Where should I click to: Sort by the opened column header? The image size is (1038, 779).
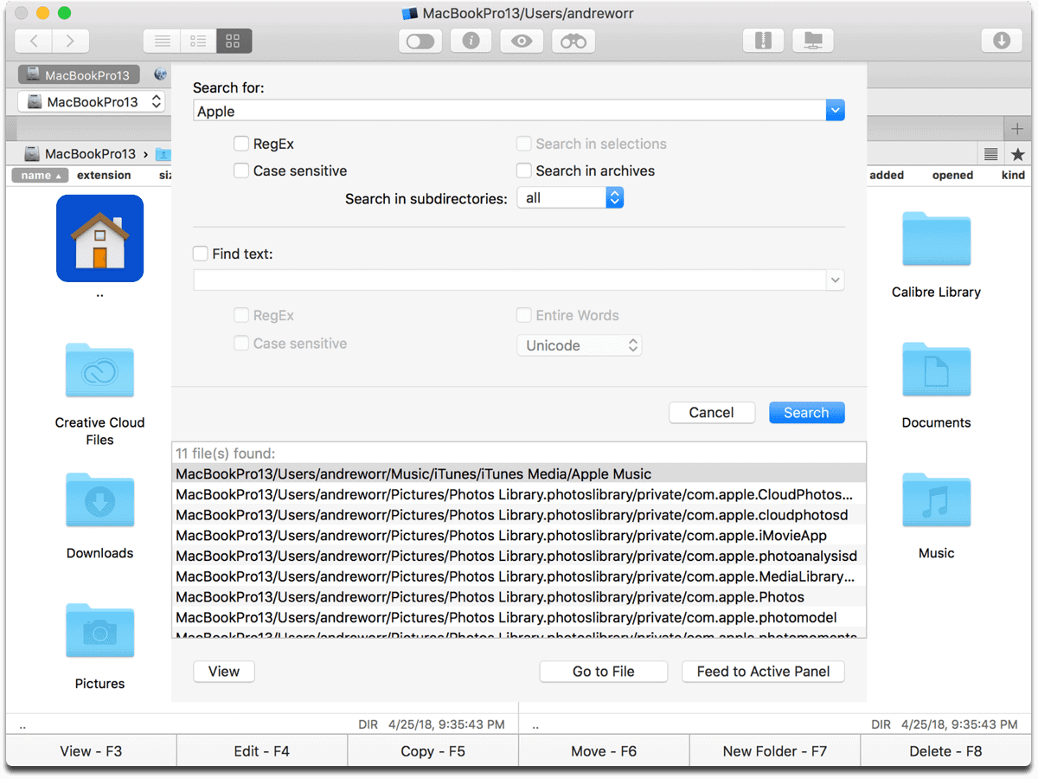click(x=952, y=175)
